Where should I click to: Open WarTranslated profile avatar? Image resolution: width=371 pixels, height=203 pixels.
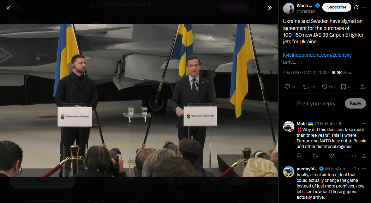289,8
